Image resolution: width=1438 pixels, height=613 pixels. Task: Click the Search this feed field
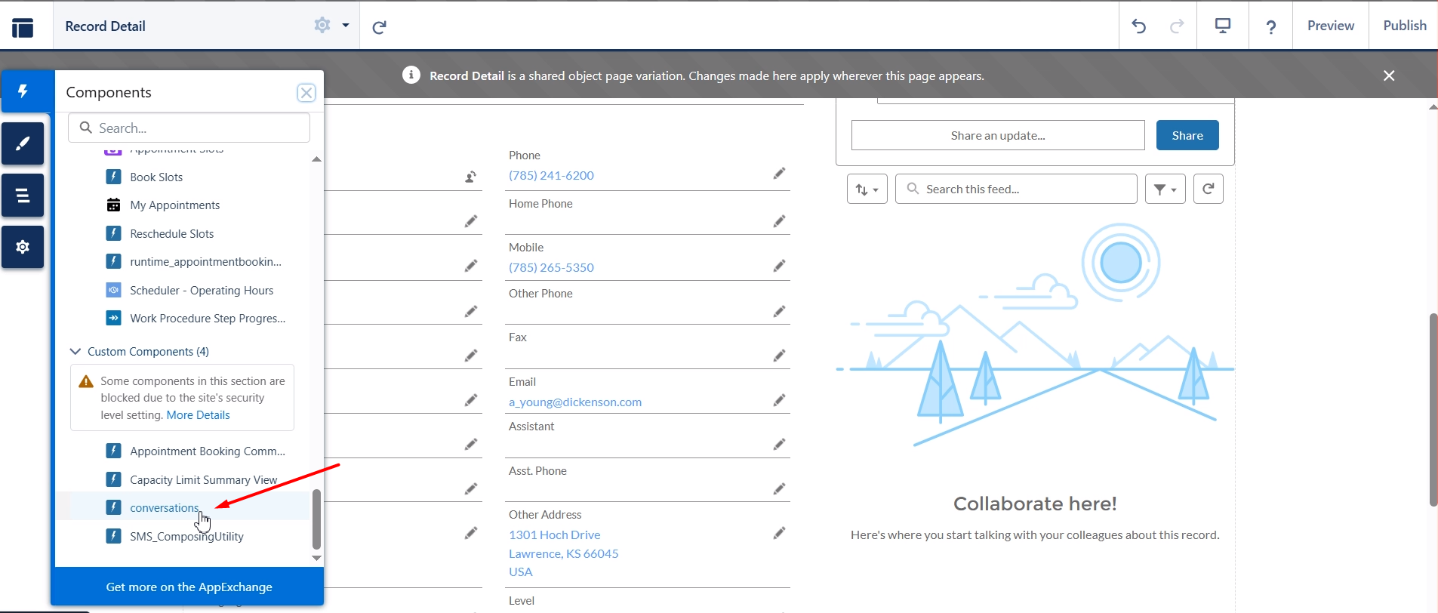pos(1016,189)
